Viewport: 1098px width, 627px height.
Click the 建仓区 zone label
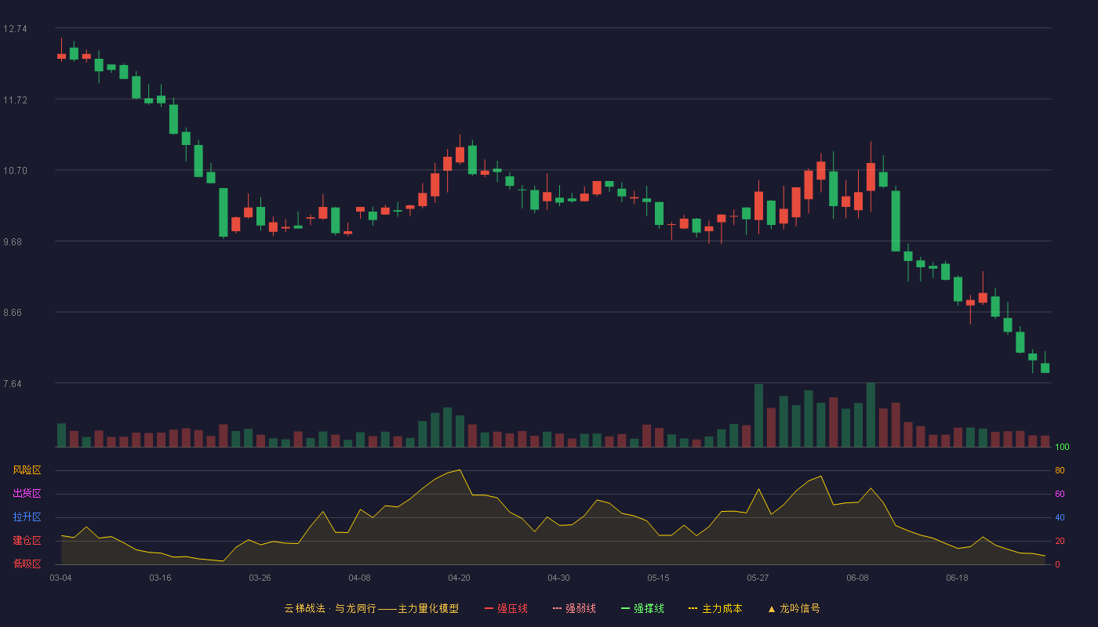click(27, 541)
